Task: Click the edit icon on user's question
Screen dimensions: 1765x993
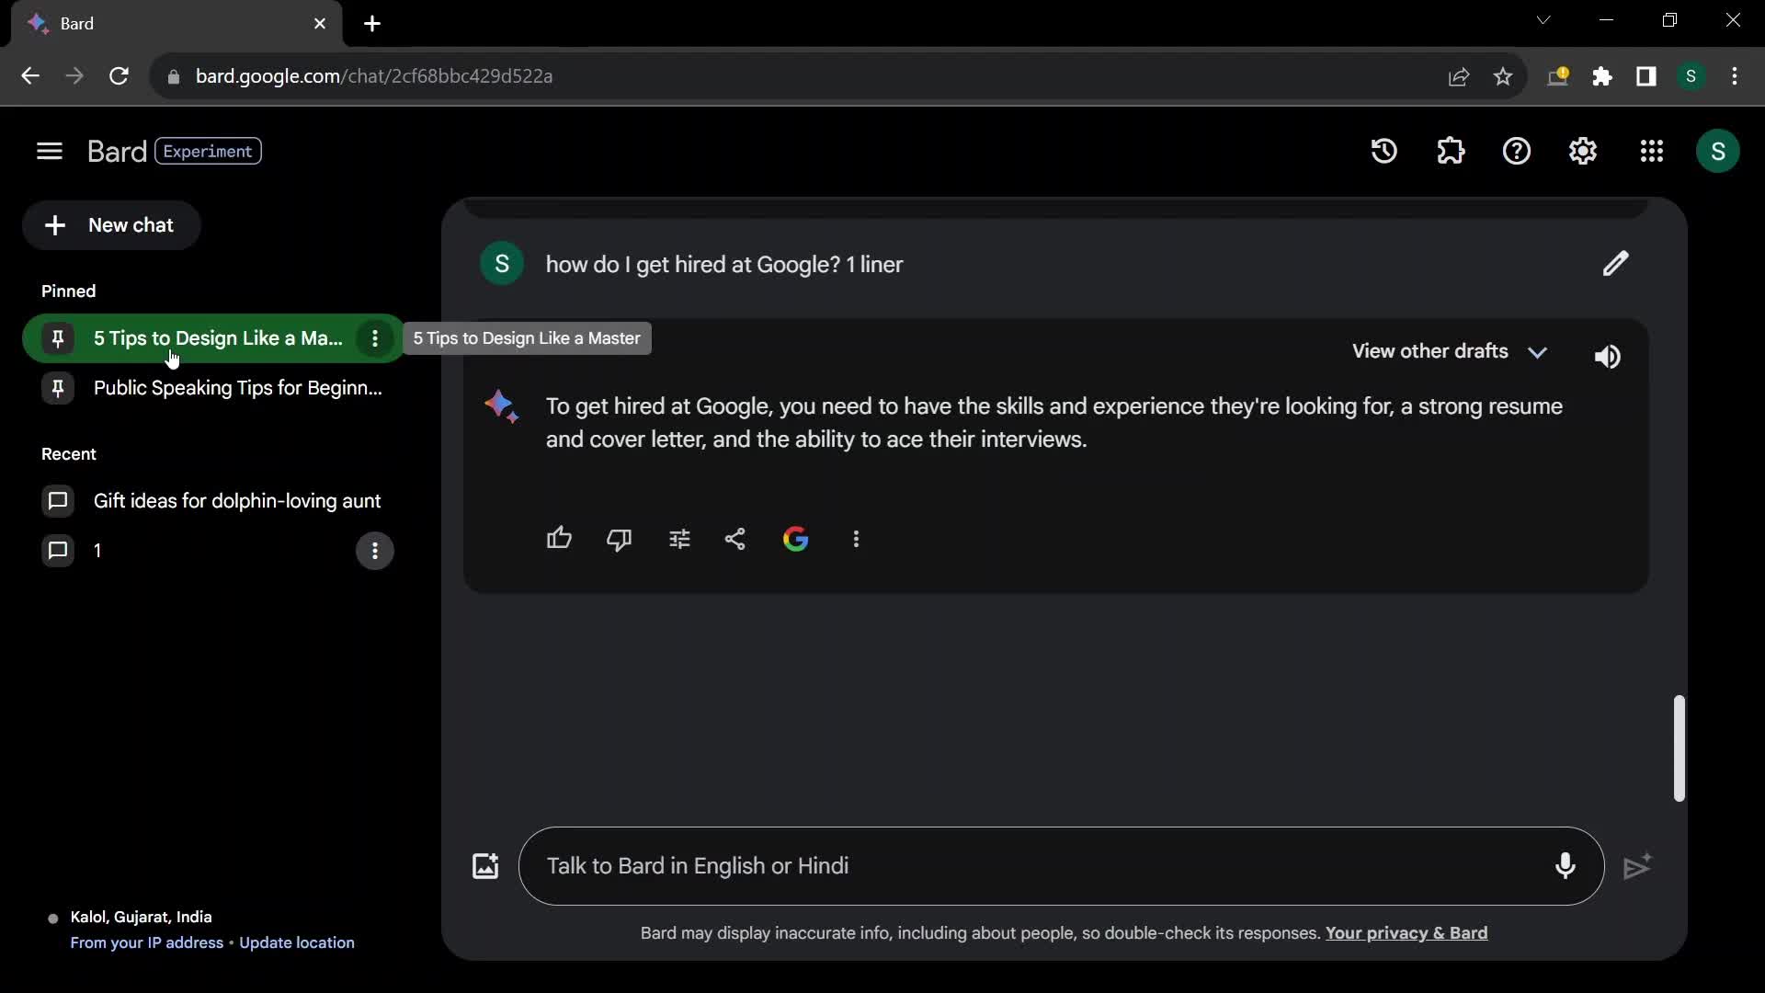Action: 1614,264
